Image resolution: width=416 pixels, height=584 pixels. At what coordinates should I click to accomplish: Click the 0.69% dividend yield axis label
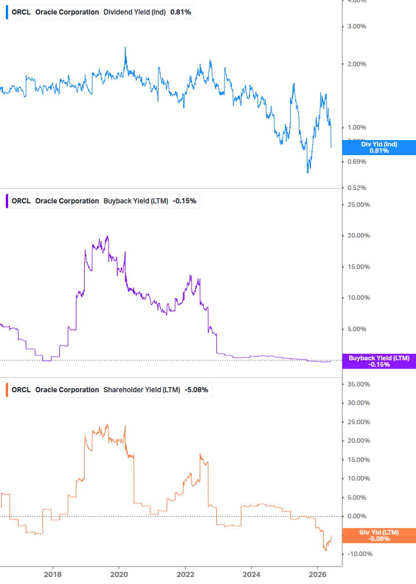click(357, 162)
